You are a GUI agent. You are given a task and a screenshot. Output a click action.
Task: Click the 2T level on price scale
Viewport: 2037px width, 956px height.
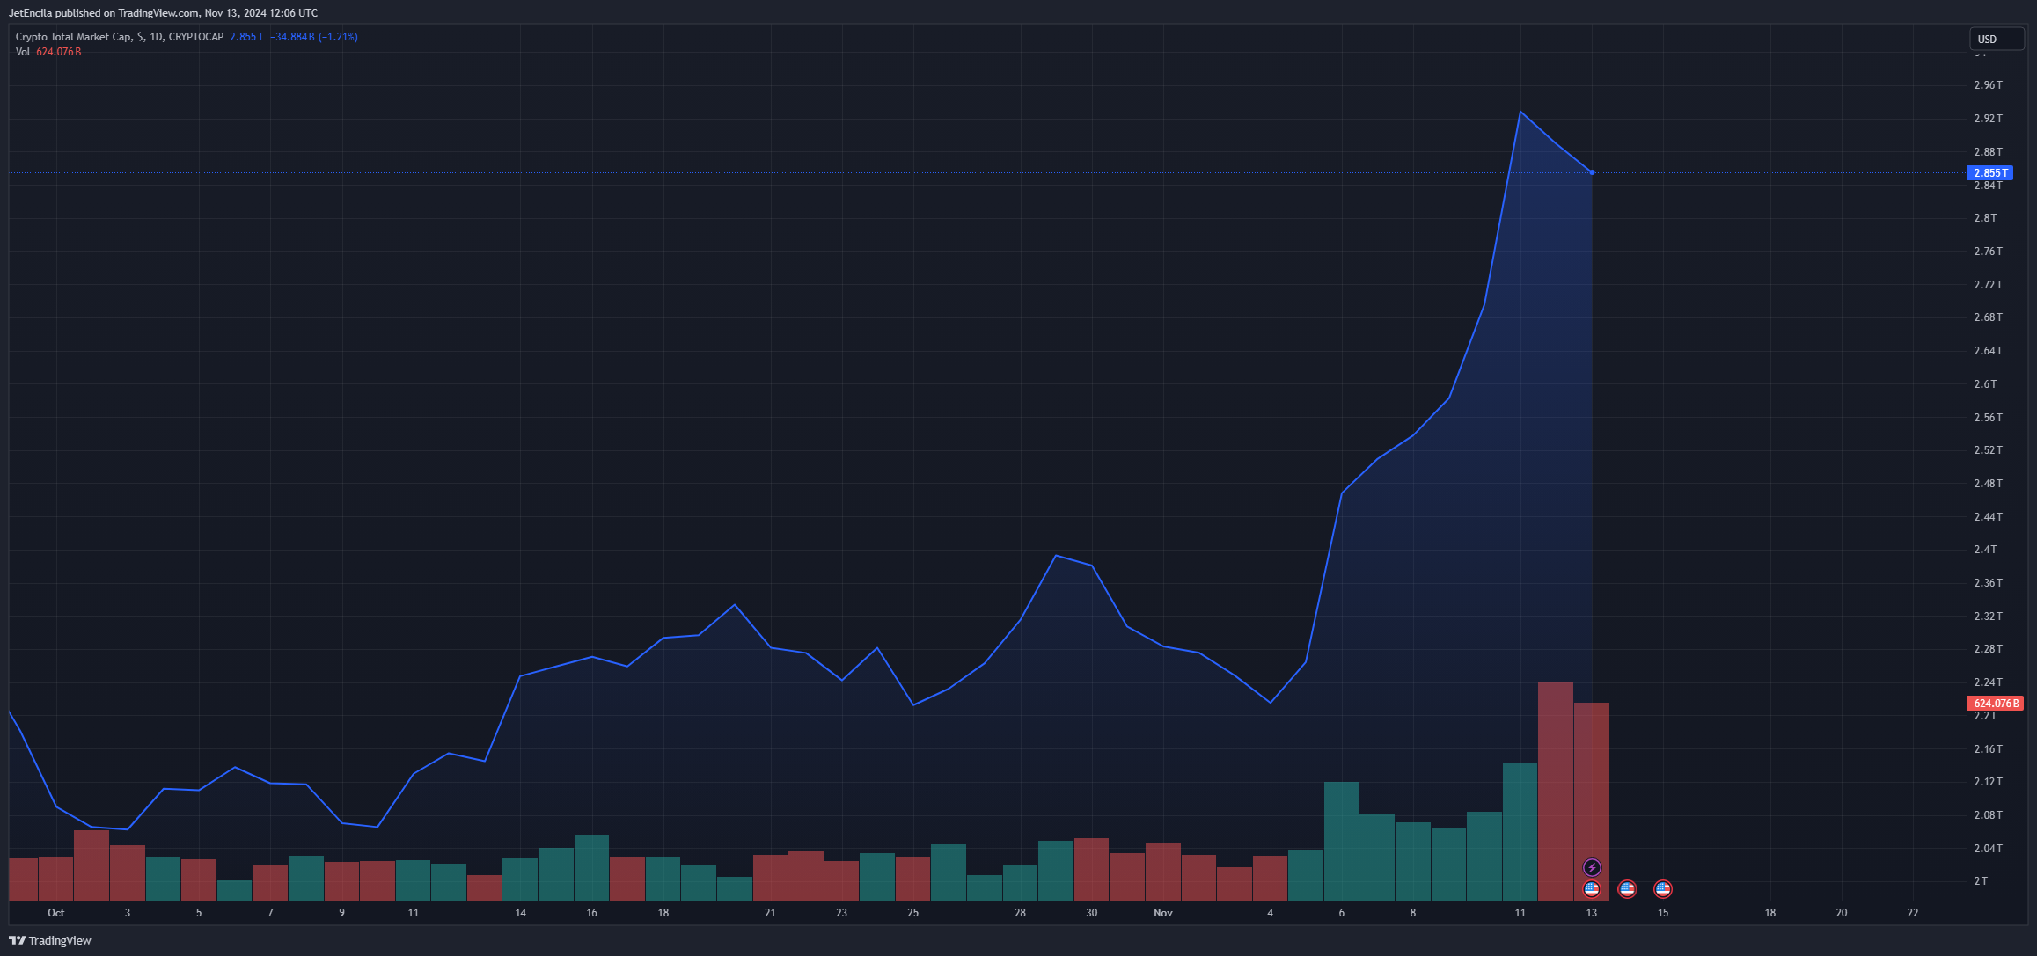tap(1980, 881)
